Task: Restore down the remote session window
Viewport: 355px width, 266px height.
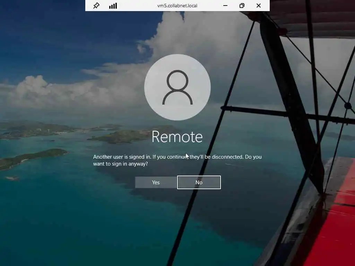Action: point(242,6)
